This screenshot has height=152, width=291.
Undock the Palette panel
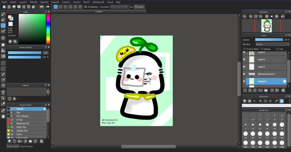pyautogui.click(x=46, y=85)
